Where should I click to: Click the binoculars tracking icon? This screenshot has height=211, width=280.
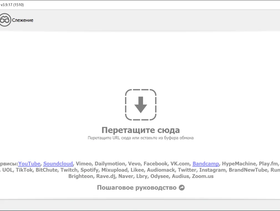5,20
